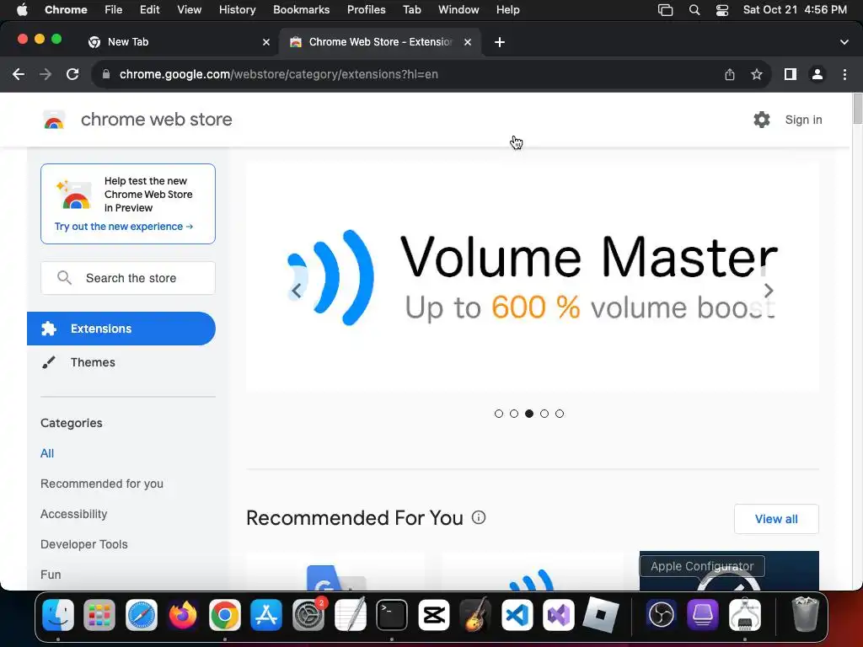Open the Tab menu in menu bar

411,10
